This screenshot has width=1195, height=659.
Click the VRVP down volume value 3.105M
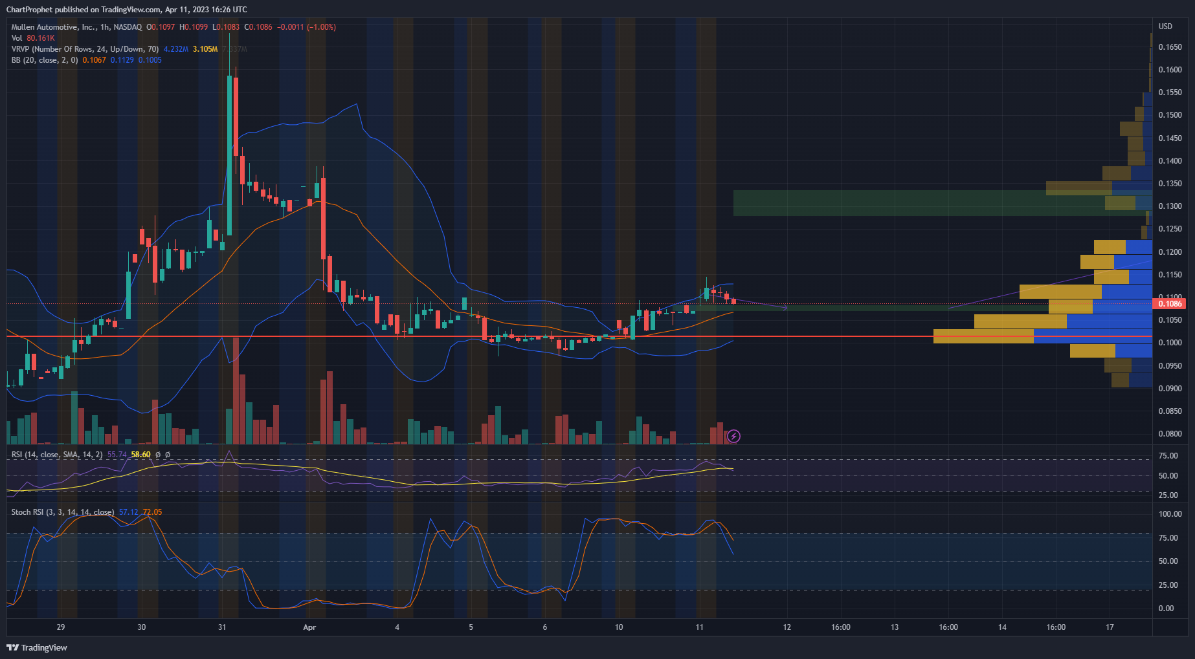(205, 49)
